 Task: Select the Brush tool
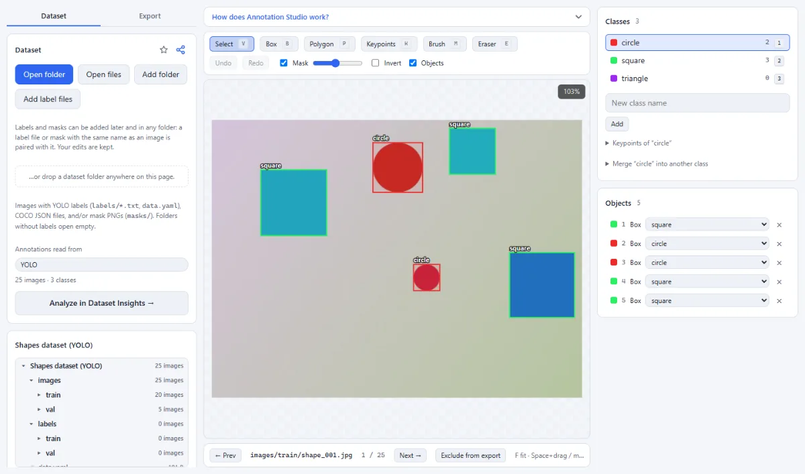[445, 44]
